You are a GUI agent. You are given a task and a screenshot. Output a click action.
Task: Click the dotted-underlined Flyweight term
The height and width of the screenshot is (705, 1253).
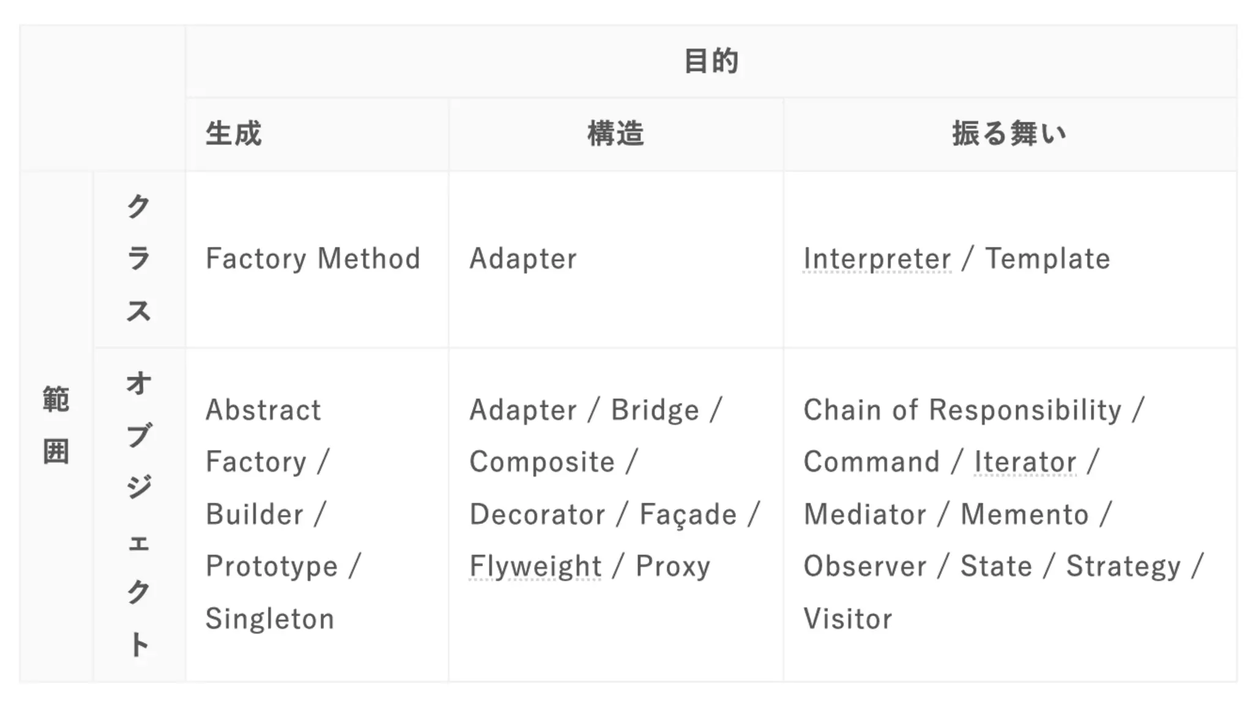535,566
